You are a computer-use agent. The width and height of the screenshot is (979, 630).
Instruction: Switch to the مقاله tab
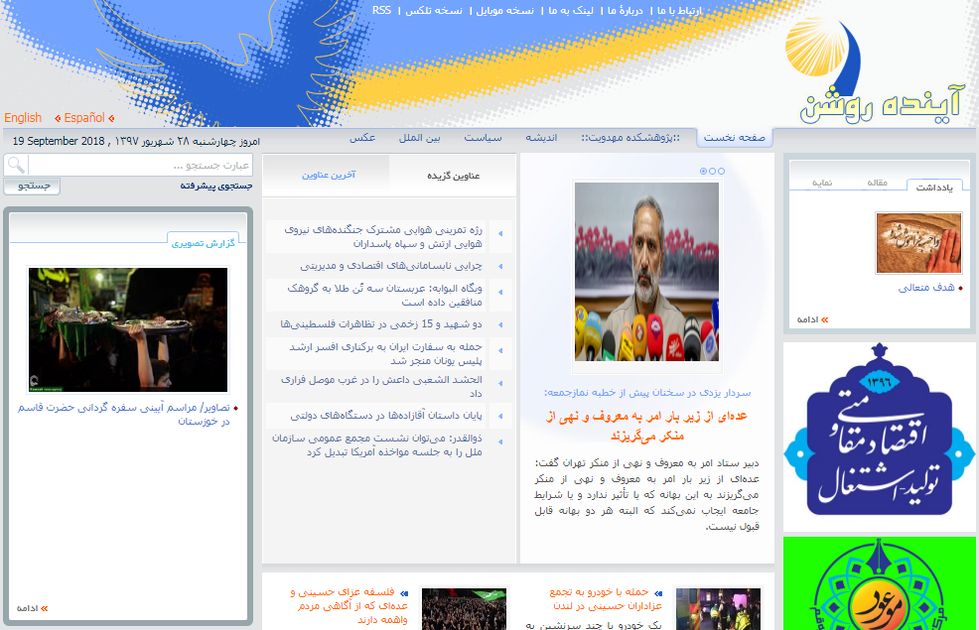click(877, 183)
